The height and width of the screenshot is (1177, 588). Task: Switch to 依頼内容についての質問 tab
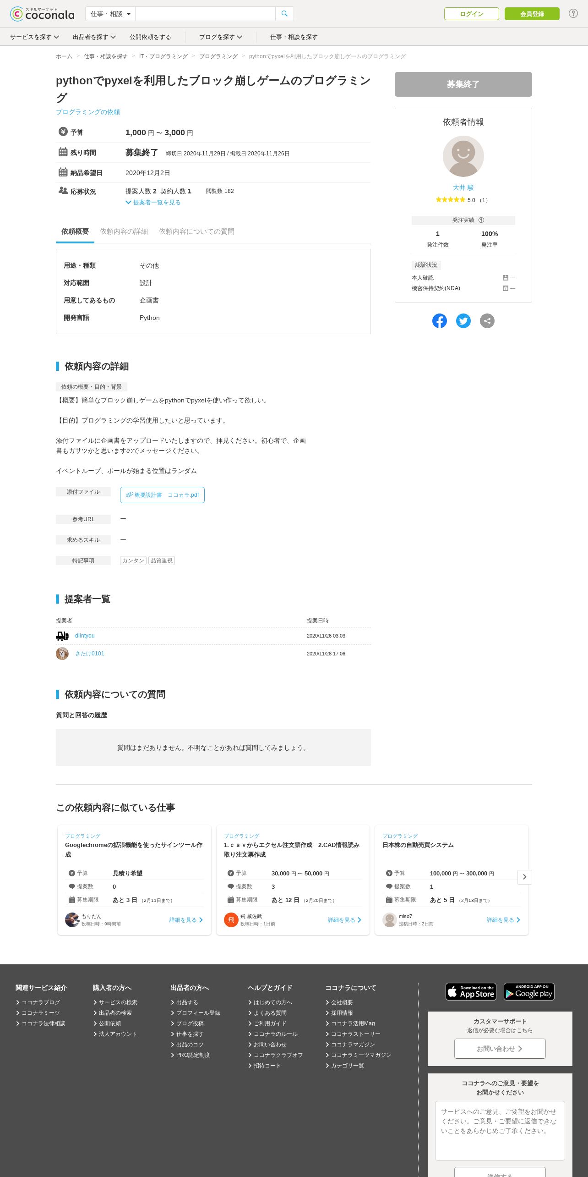196,232
